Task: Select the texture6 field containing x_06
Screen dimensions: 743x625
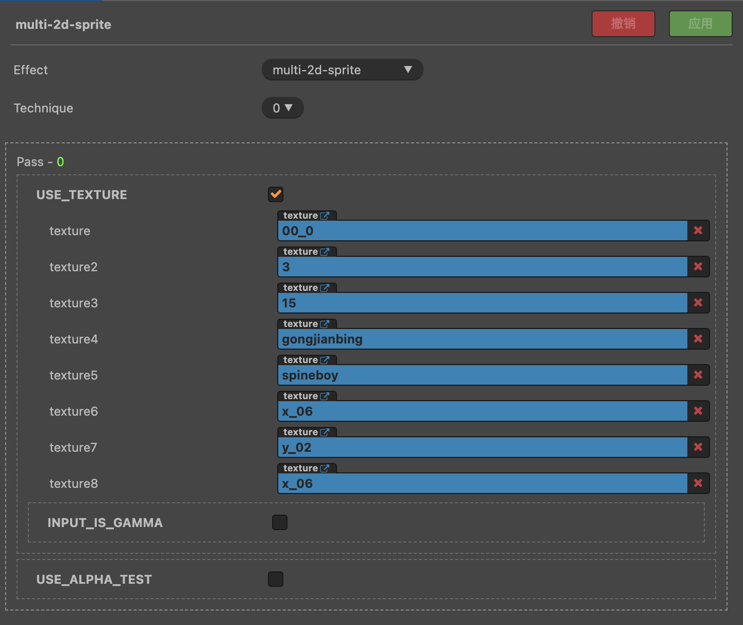Action: (x=483, y=411)
